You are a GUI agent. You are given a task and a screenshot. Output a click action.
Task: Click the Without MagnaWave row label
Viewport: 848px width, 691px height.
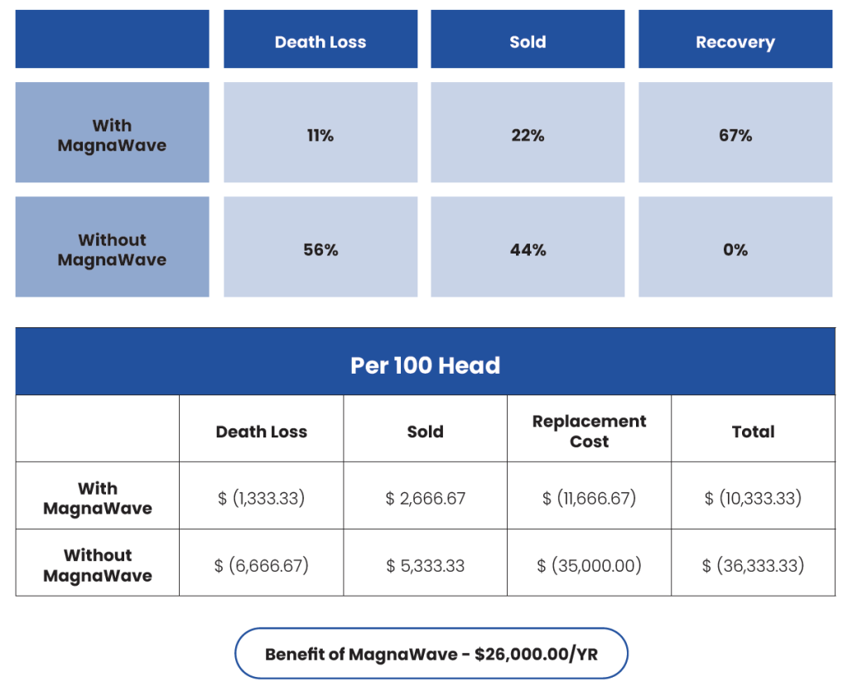(112, 246)
